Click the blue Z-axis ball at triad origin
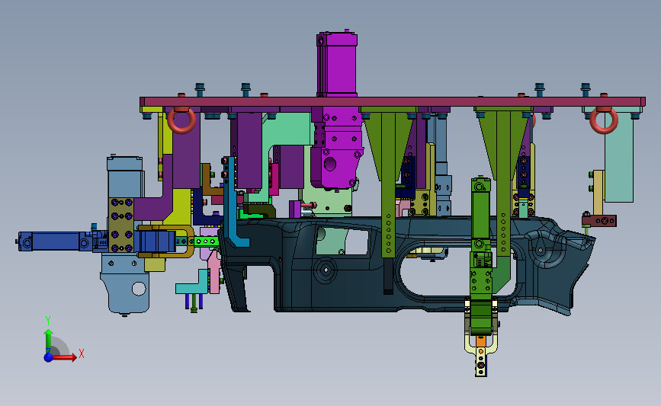Viewport: 661px width, 406px height. click(x=49, y=357)
